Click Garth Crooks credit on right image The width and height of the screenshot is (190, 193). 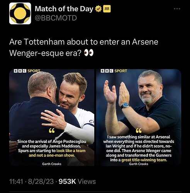[139, 164]
